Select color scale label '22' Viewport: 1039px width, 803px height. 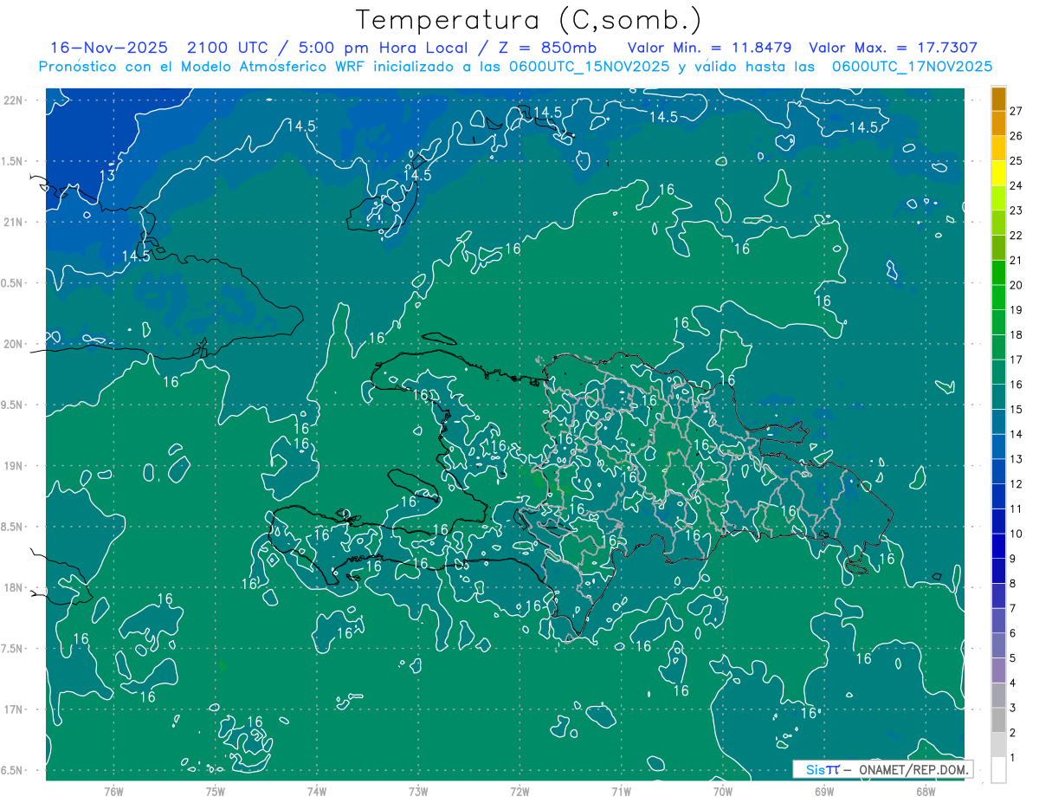click(1016, 235)
